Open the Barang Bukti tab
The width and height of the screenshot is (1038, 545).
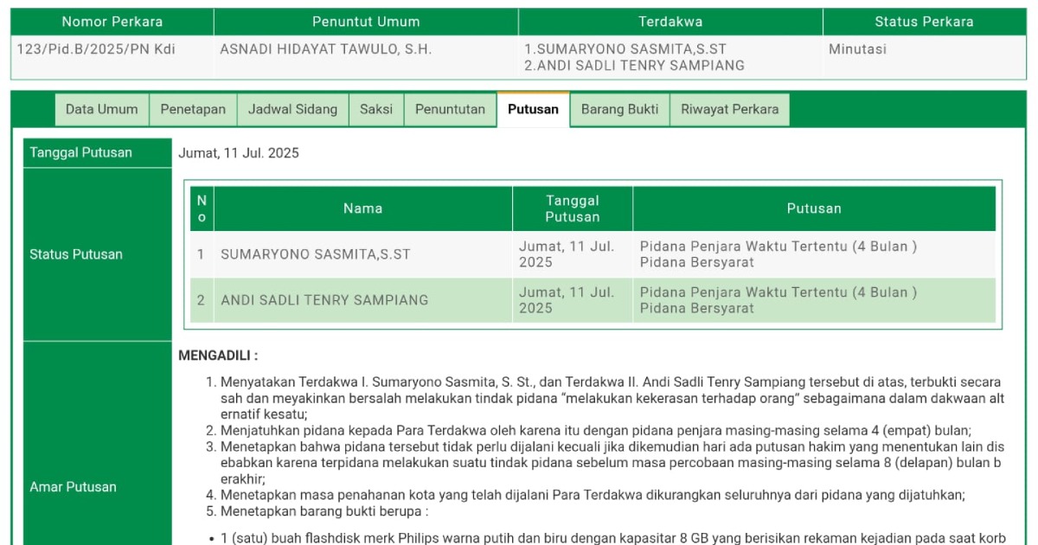(619, 110)
